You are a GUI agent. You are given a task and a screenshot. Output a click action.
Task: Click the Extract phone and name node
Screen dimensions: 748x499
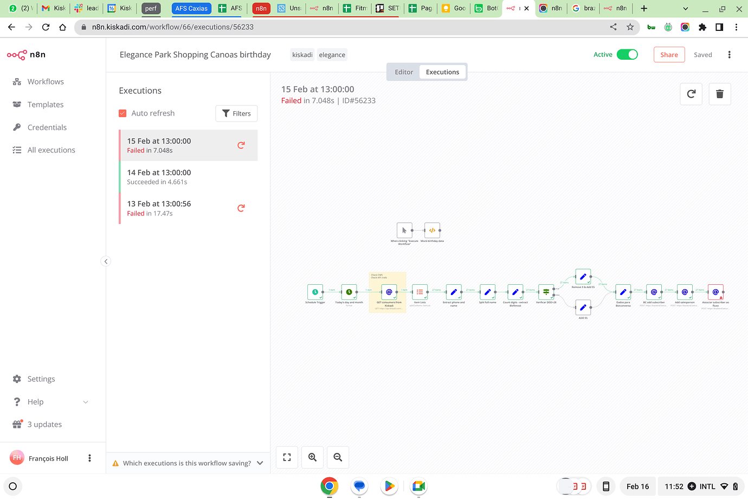[x=454, y=292]
